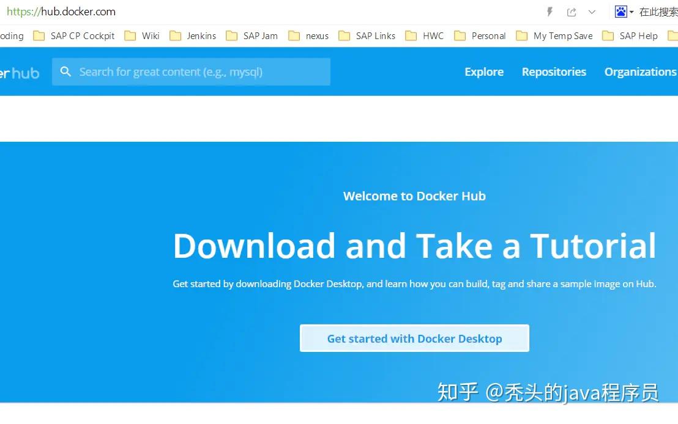Open the My Temp Save bookmarks folder
678x424 pixels.
point(562,36)
